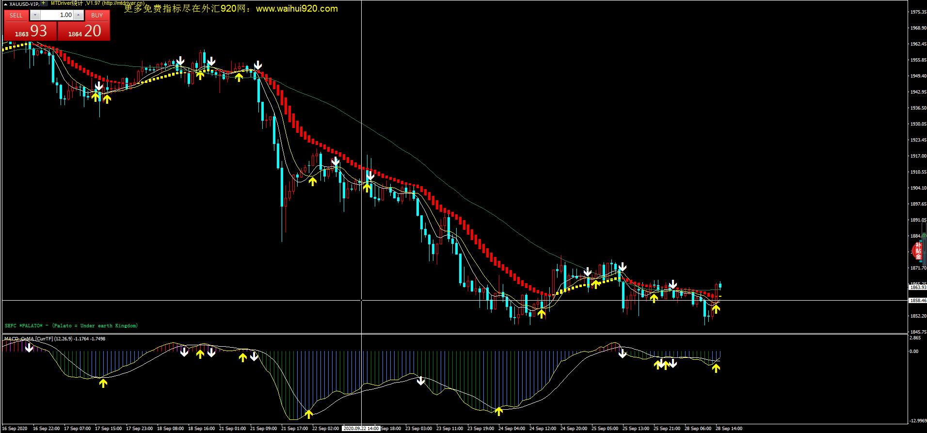Image resolution: width=927 pixels, height=433 pixels.
Task: Open the mtdriver.cn link in MTDriver header
Action: coord(123,3)
